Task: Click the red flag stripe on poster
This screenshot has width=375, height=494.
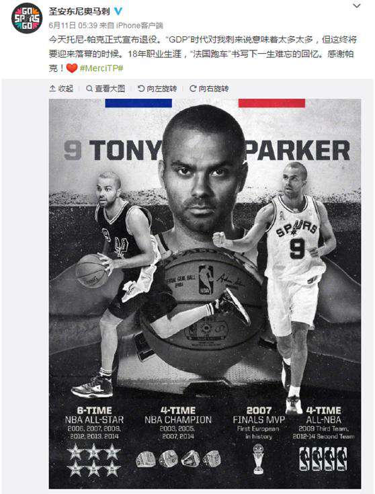Action: point(272,103)
